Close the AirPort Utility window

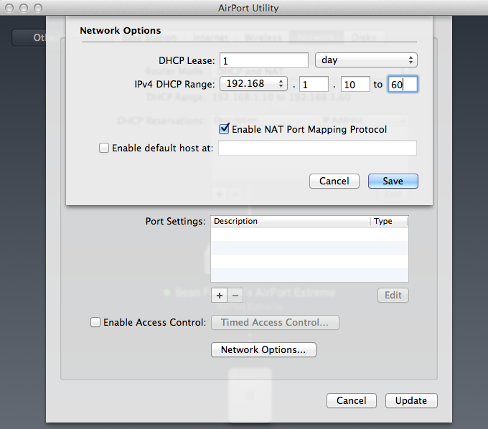(9, 8)
